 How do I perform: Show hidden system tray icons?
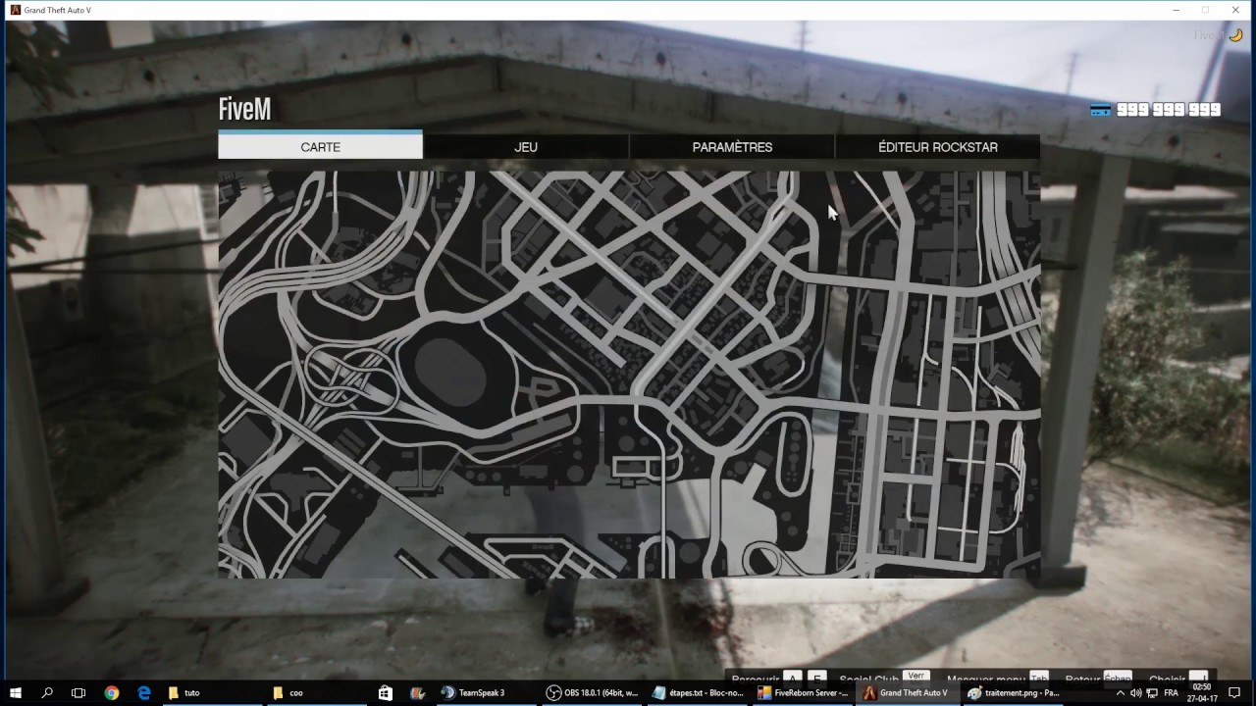(x=1120, y=692)
